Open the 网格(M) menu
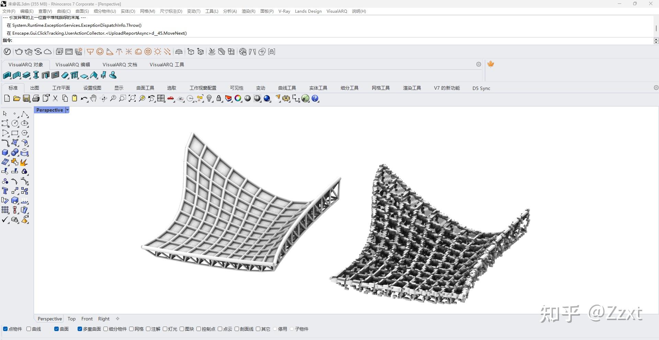659x340 pixels. 148,11
